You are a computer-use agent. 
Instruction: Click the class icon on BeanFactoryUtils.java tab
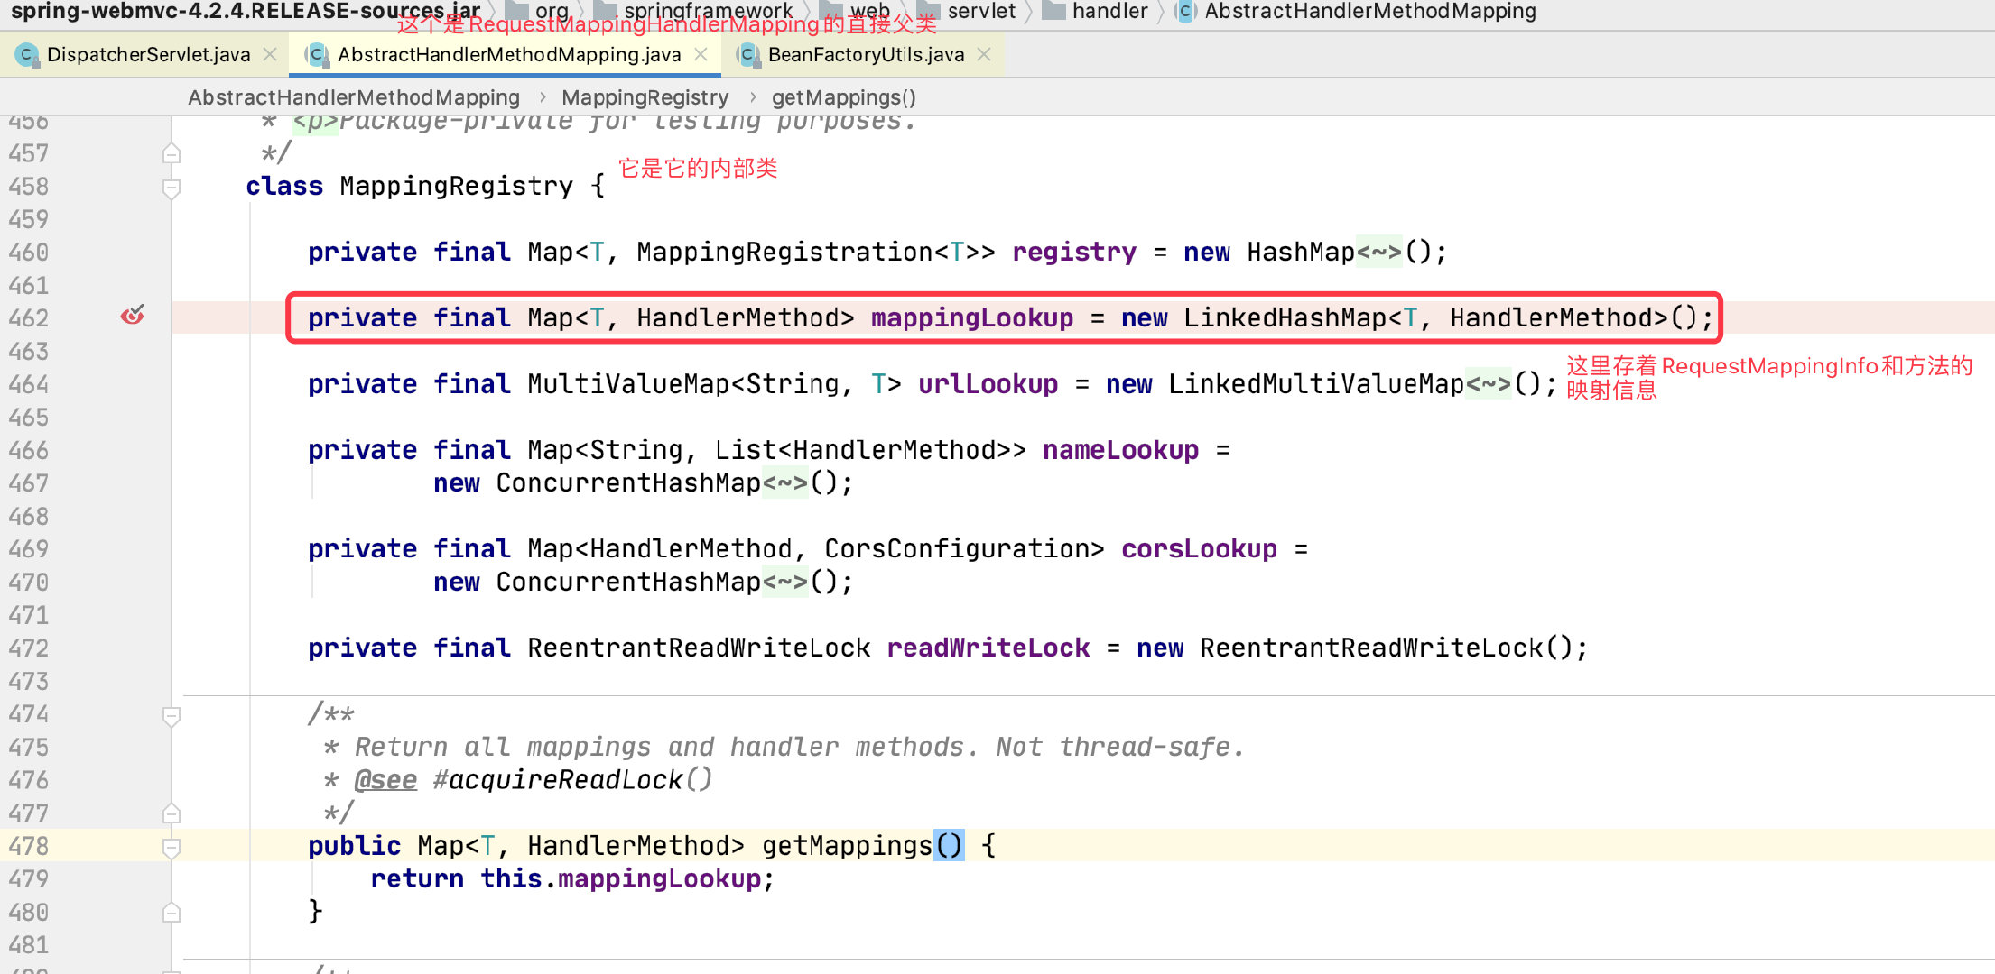coord(747,55)
